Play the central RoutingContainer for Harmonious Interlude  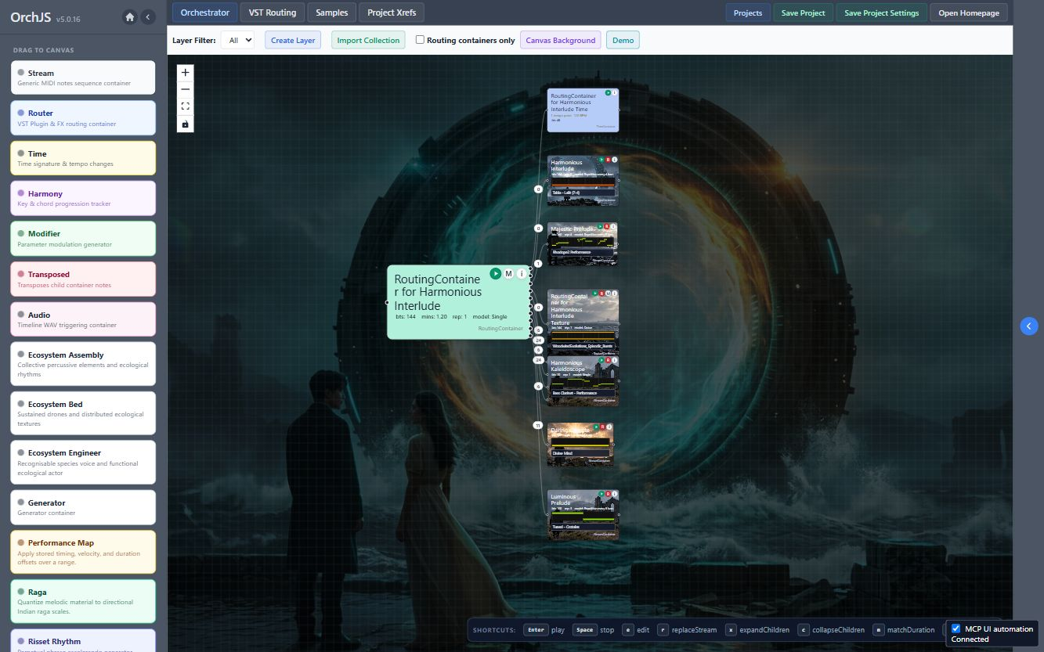[x=496, y=273]
